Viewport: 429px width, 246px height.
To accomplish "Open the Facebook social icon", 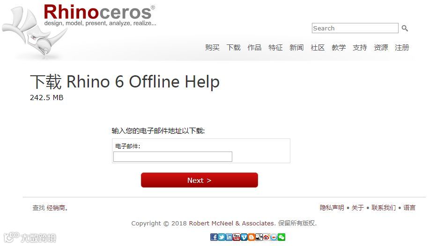I will click(x=214, y=237).
